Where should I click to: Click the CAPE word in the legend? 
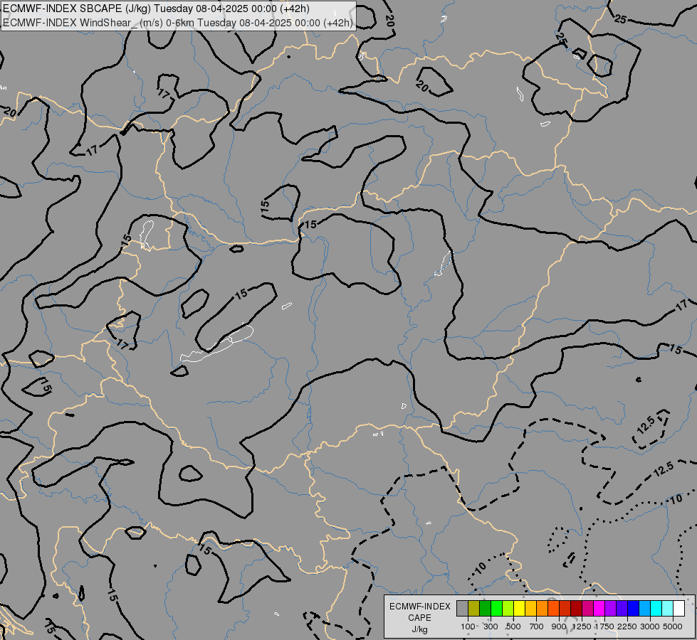click(x=419, y=618)
